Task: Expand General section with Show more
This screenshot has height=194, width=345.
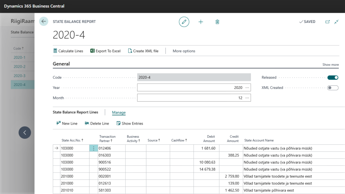Action: pyautogui.click(x=331, y=65)
